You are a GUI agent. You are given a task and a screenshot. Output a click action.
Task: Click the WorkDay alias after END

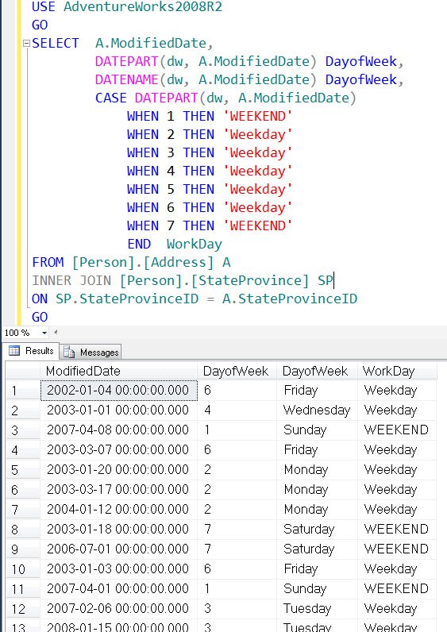click(x=195, y=245)
